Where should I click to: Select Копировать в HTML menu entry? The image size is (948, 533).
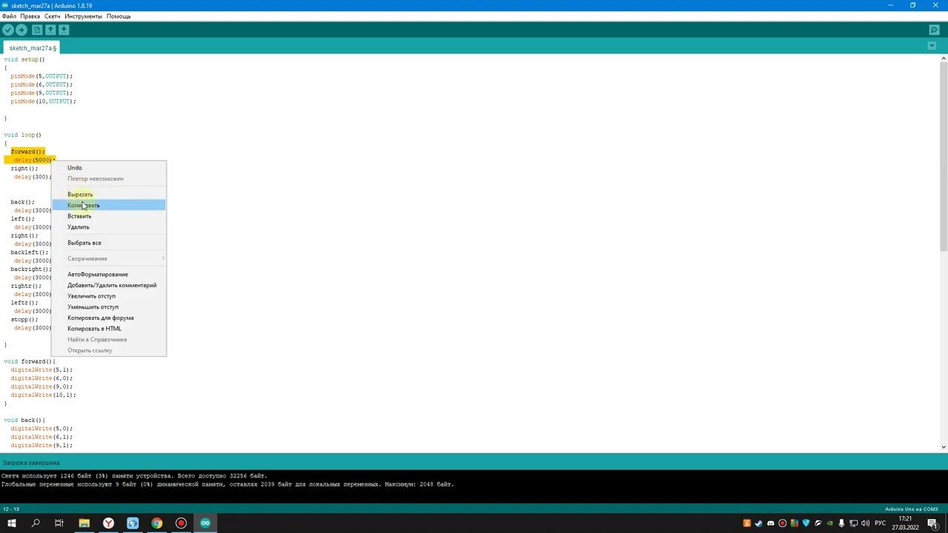pos(109,329)
